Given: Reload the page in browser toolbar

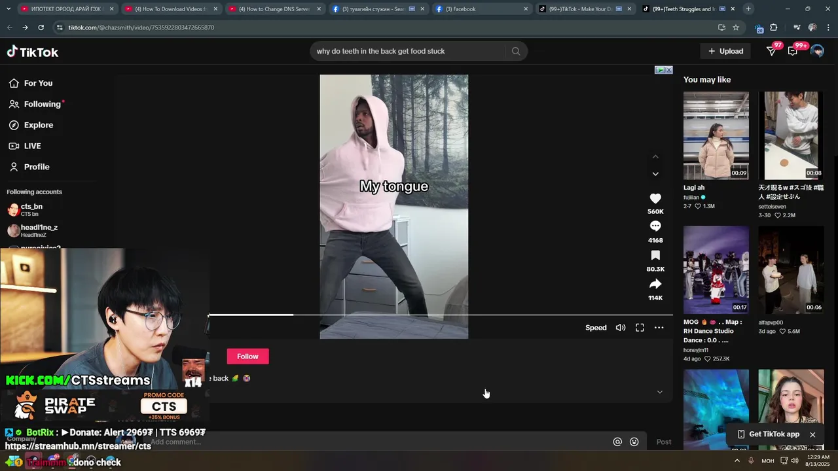Looking at the screenshot, I should tap(41, 27).
